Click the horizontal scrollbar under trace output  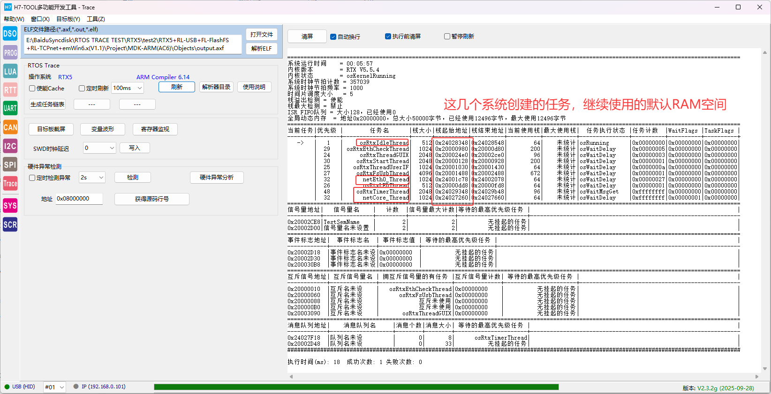tap(523, 377)
